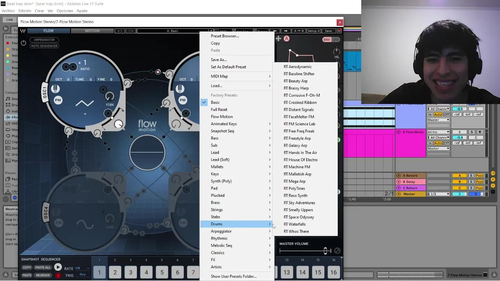Image resolution: width=500 pixels, height=281 pixels.
Task: Expand the Load submenu
Action: point(237,86)
